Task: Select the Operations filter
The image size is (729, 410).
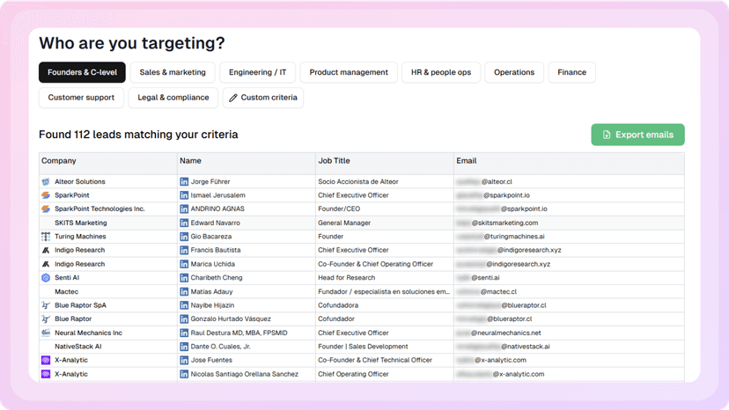Action: [514, 72]
